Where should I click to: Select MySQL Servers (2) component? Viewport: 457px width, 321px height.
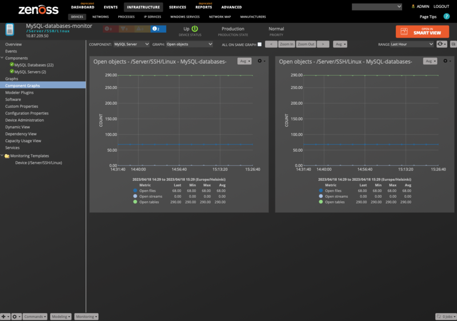pyautogui.click(x=30, y=72)
